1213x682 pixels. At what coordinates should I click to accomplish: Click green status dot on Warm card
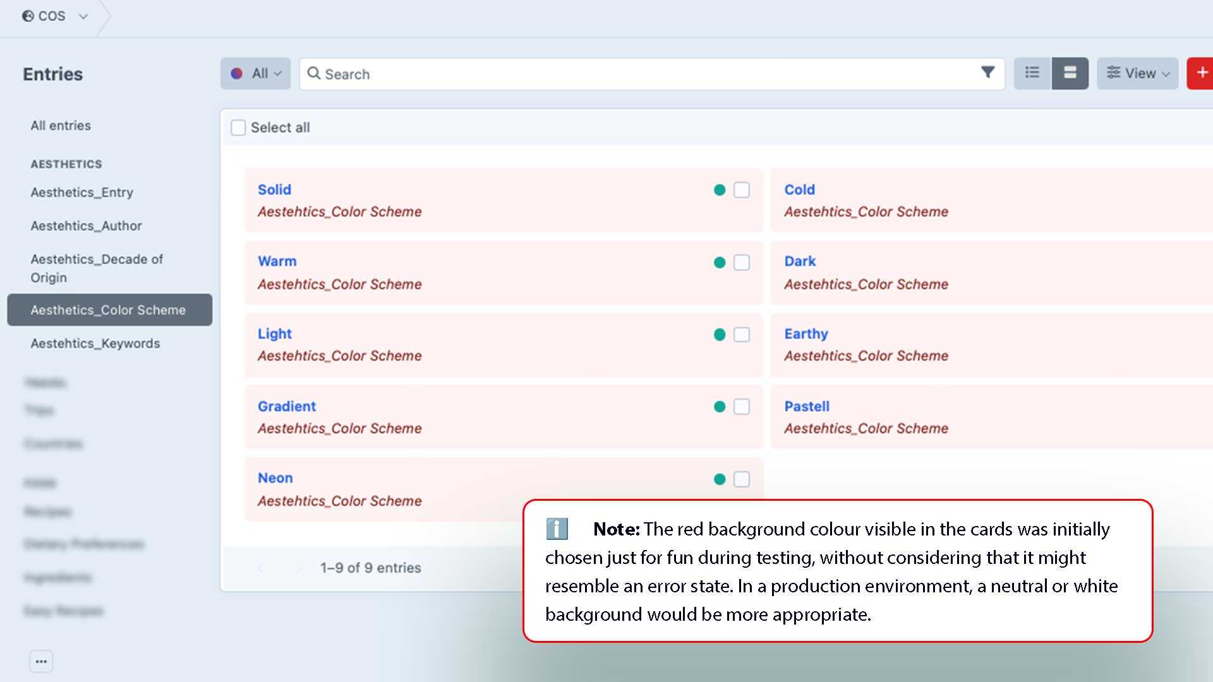point(720,263)
